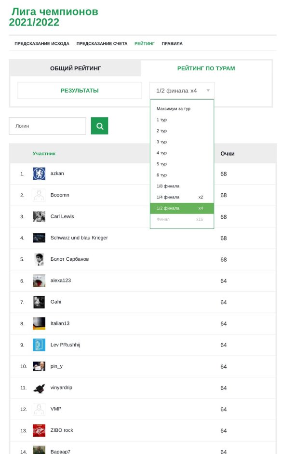Screen dimensions: 282x454
Task: Open Lev PRushhij's blue logo avatar
Action: (x=39, y=345)
